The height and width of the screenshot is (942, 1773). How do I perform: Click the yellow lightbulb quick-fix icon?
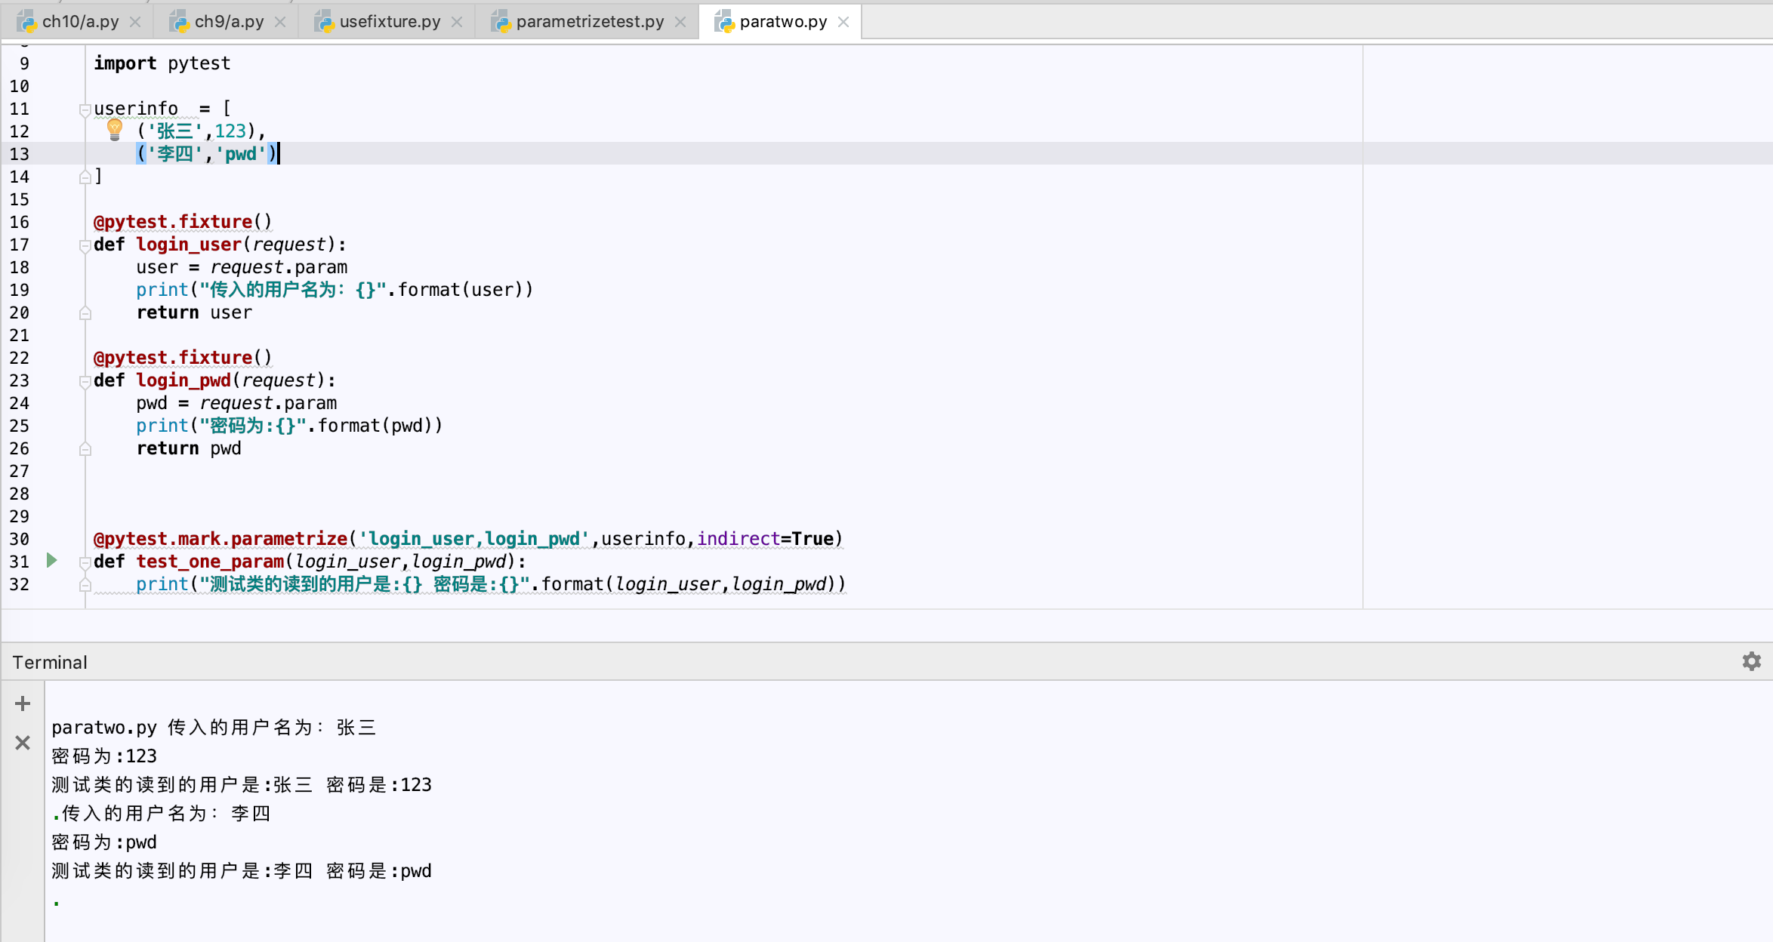point(115,129)
